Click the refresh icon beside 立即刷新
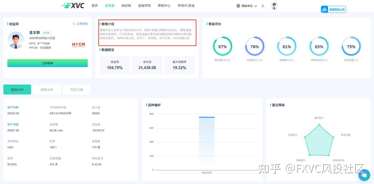374x184 pixels. coord(74,24)
